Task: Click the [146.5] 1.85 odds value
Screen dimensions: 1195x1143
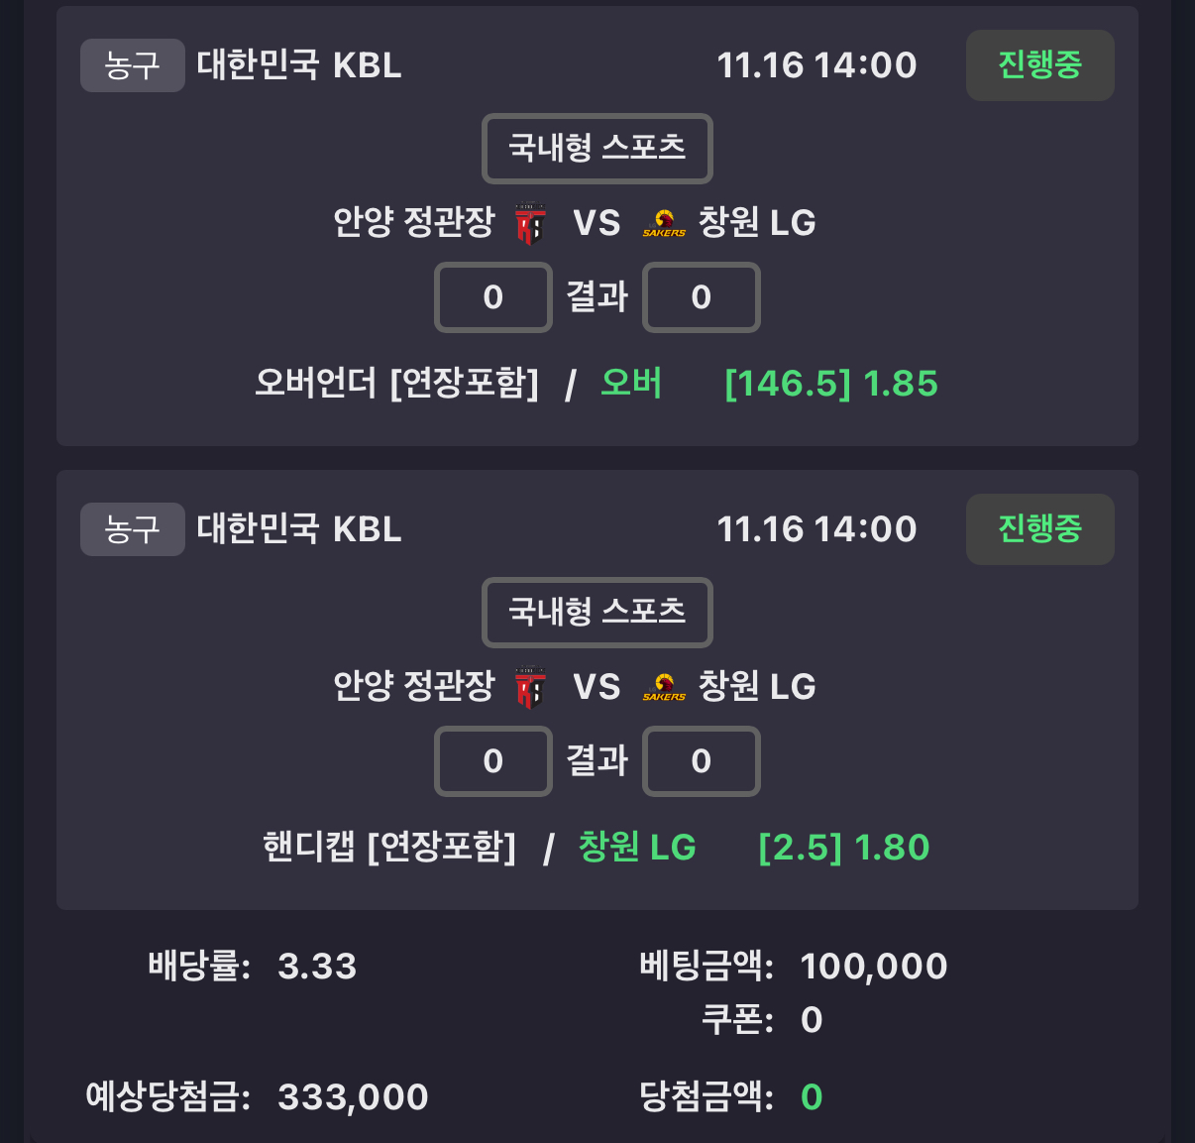Action: 830,384
